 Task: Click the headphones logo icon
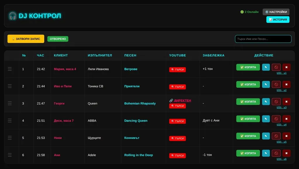13,16
